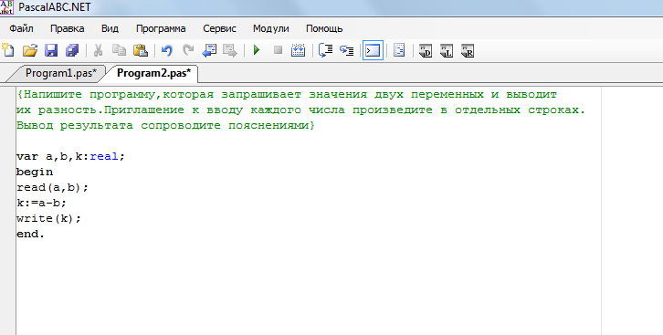Image resolution: width=663 pixels, height=335 pixels.
Task: Click the Save All icon
Action: [x=72, y=50]
